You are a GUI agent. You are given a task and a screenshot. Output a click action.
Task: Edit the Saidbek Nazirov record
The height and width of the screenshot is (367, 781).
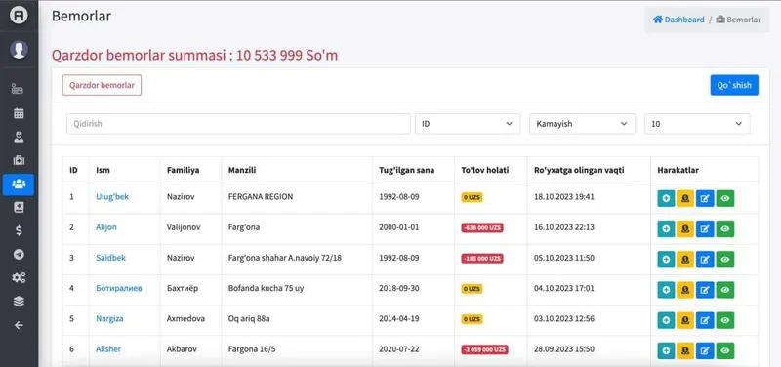tap(705, 260)
